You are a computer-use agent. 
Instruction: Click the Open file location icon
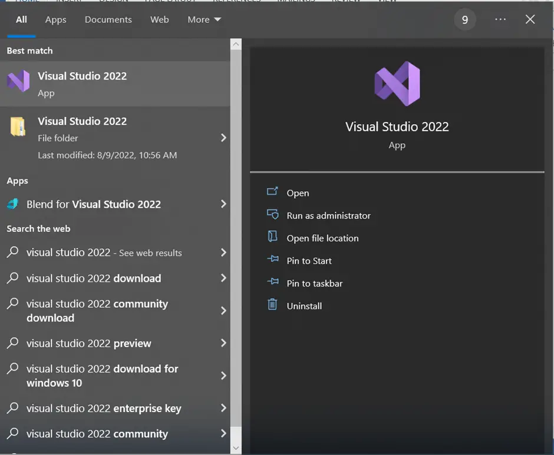coord(272,237)
